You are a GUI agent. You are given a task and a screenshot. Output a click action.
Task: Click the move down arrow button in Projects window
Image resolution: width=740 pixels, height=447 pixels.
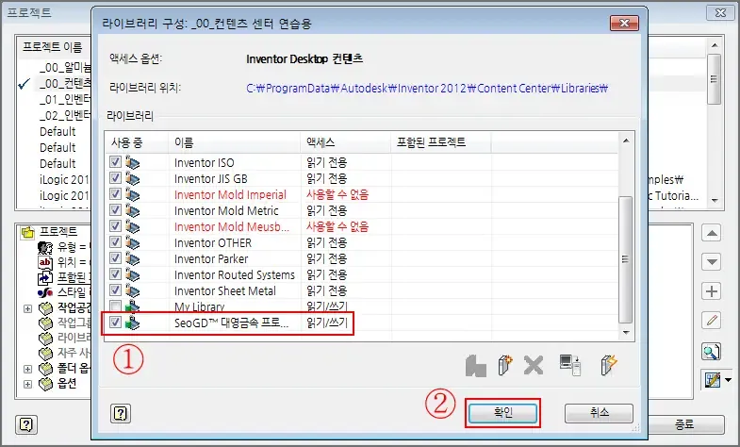coord(711,261)
